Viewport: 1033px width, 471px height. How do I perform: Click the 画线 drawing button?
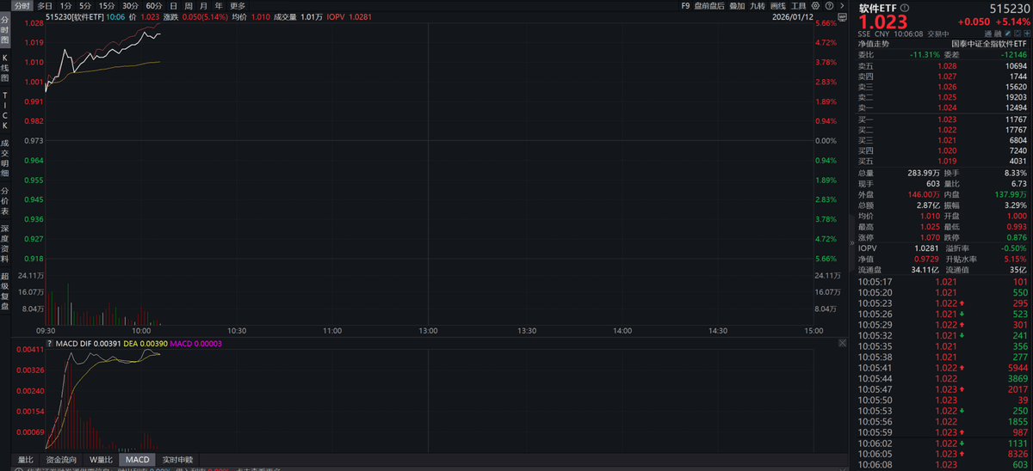coord(778,5)
